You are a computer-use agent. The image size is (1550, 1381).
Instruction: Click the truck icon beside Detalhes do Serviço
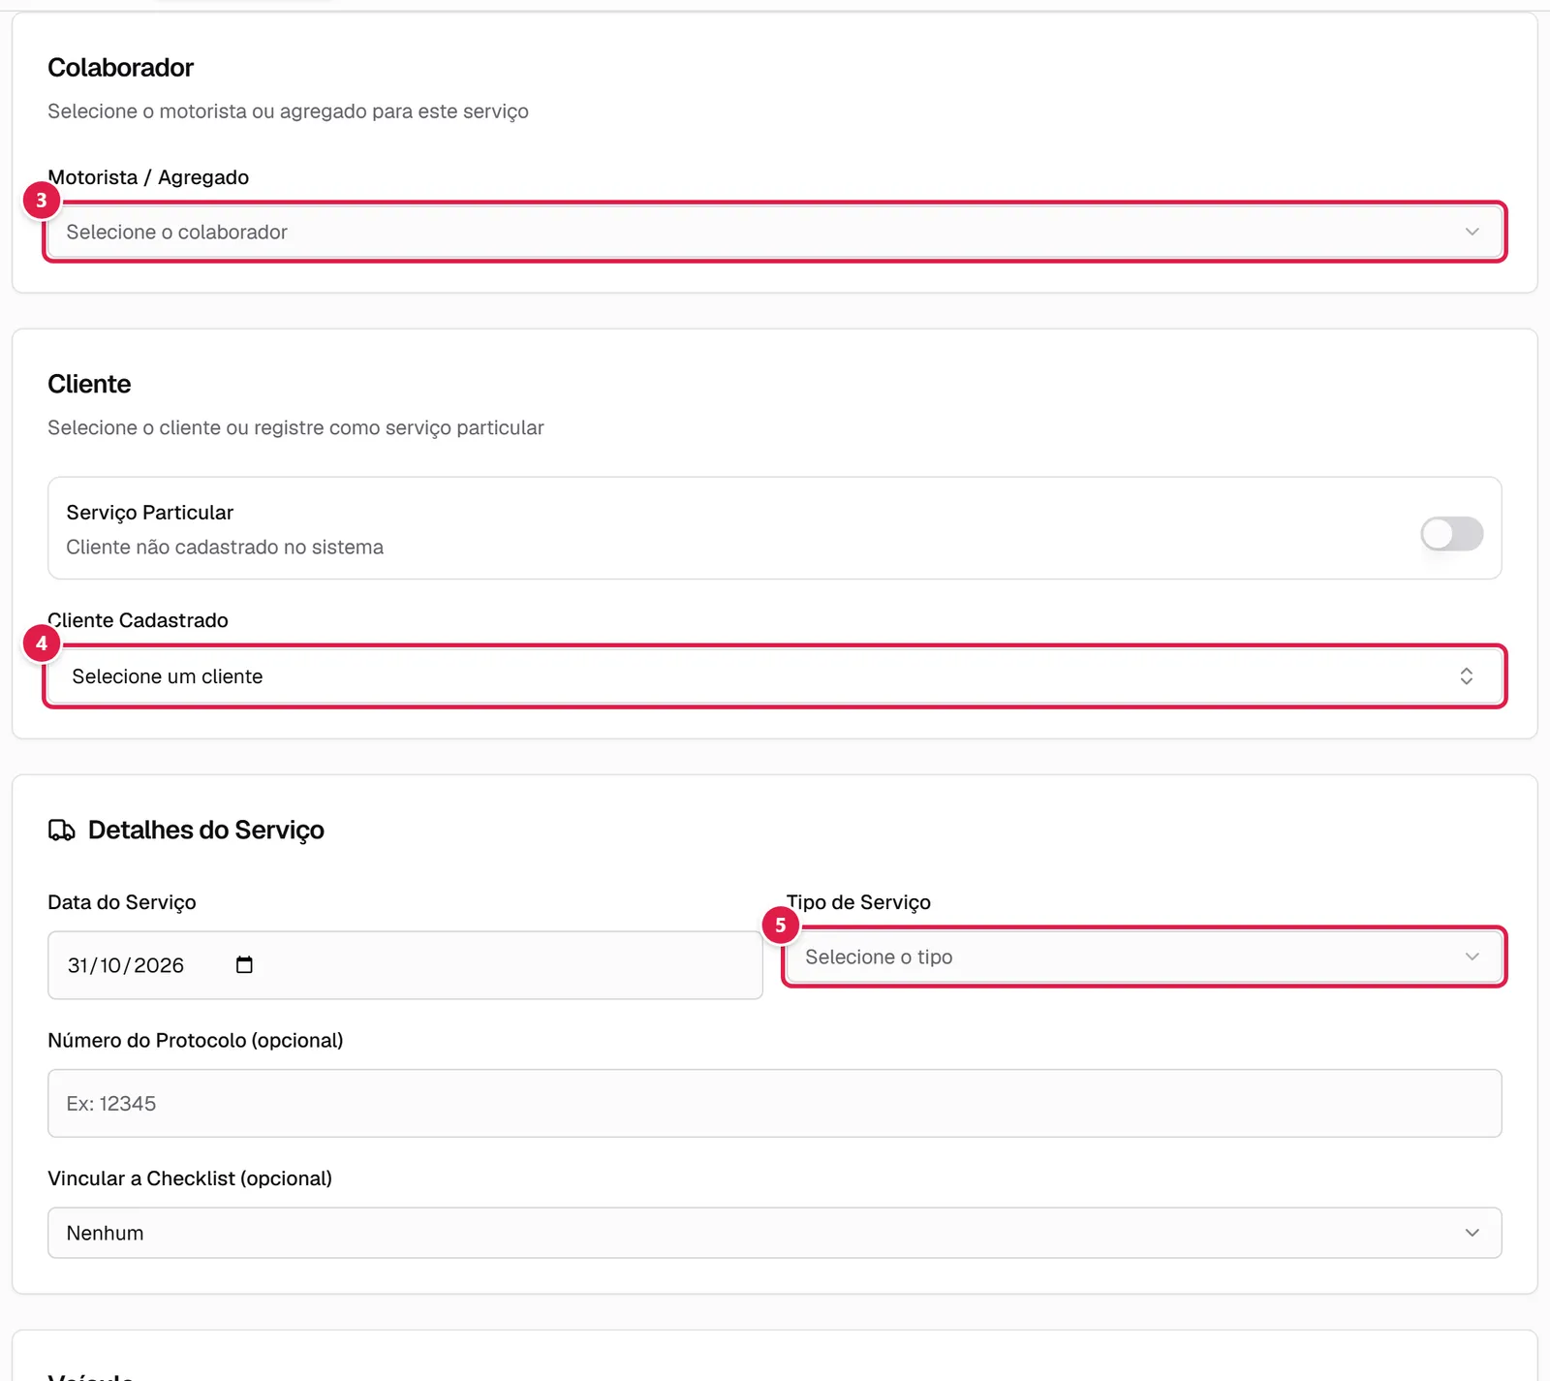click(62, 831)
